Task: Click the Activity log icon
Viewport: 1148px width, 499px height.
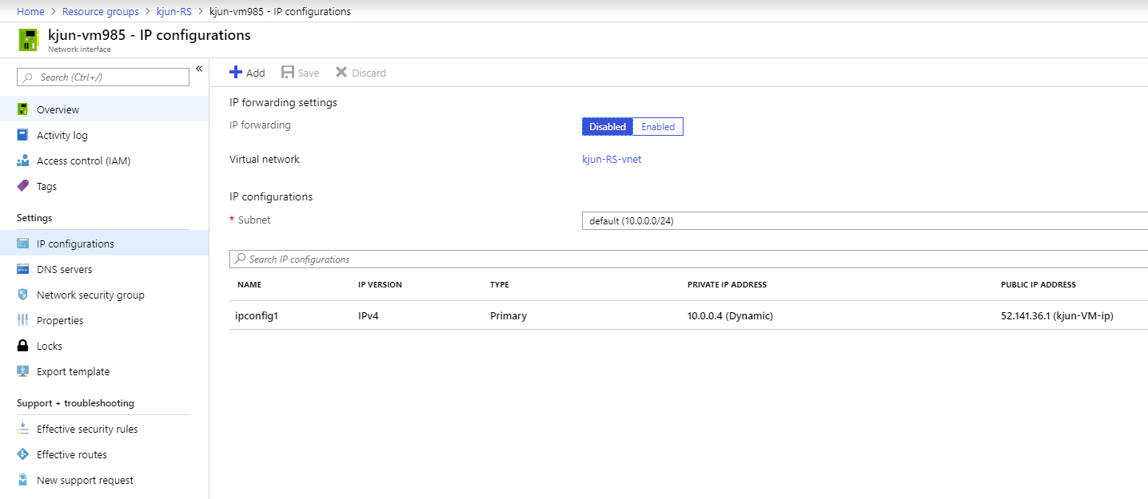Action: pos(23,135)
